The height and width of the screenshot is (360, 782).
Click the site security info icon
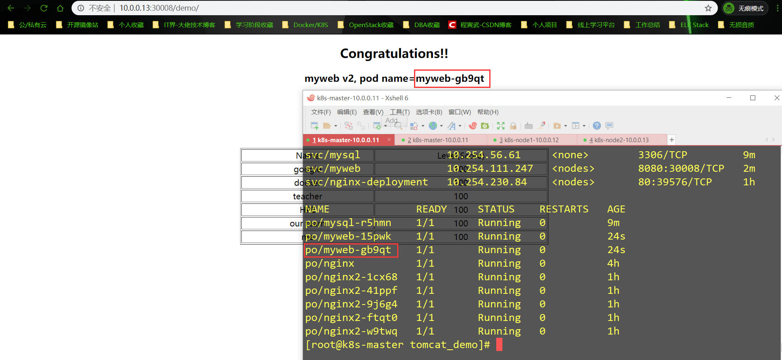[x=81, y=8]
